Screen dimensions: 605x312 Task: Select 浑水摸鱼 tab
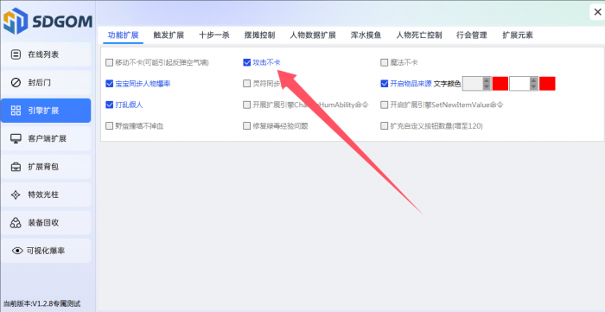366,35
